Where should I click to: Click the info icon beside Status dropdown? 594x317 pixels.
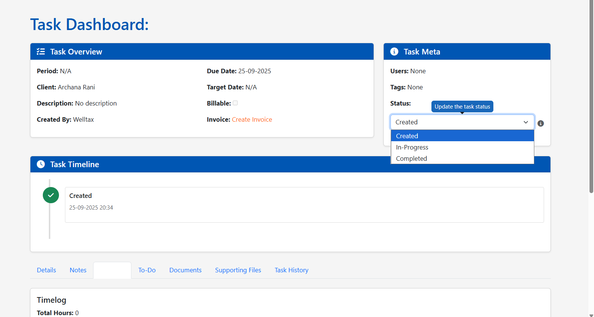point(541,124)
